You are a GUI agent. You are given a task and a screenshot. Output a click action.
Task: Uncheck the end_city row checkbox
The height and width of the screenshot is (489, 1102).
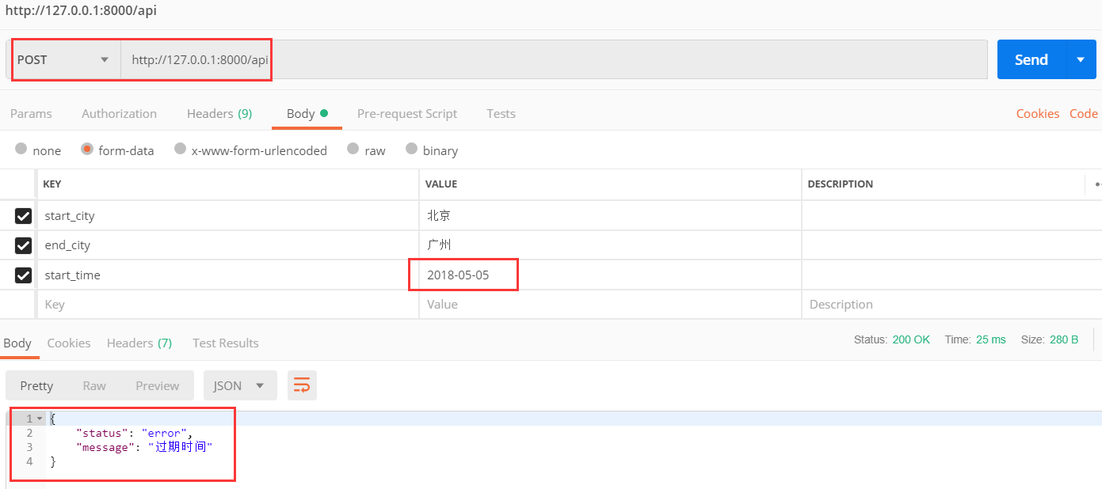click(x=24, y=245)
